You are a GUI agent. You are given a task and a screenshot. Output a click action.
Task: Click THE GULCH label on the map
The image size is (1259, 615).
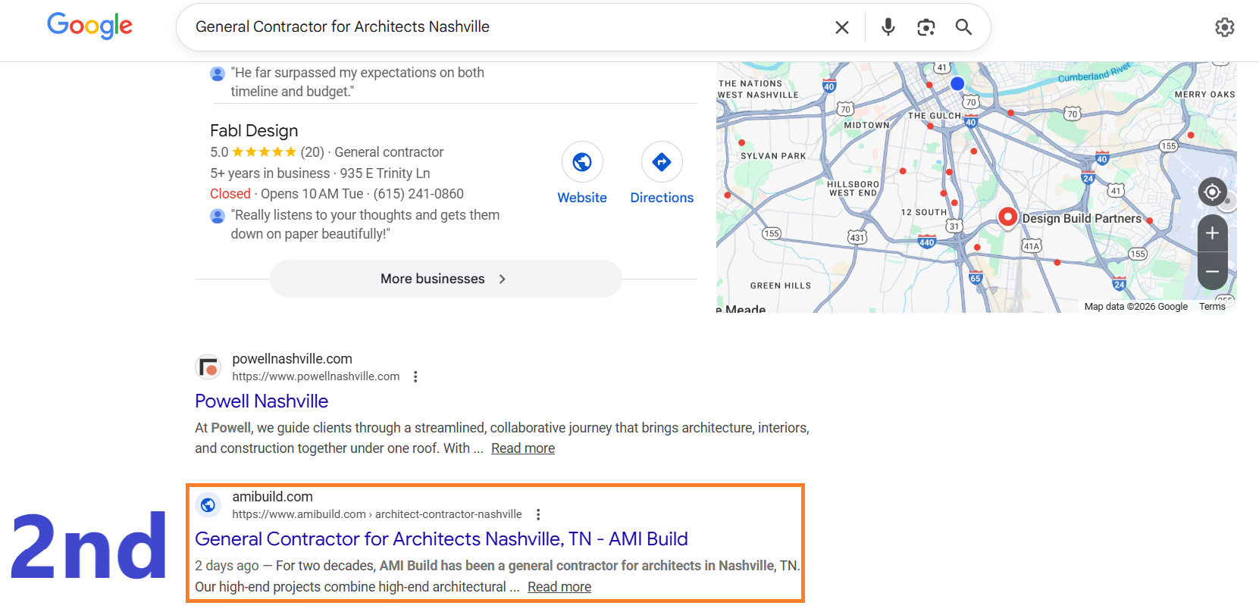pos(934,116)
